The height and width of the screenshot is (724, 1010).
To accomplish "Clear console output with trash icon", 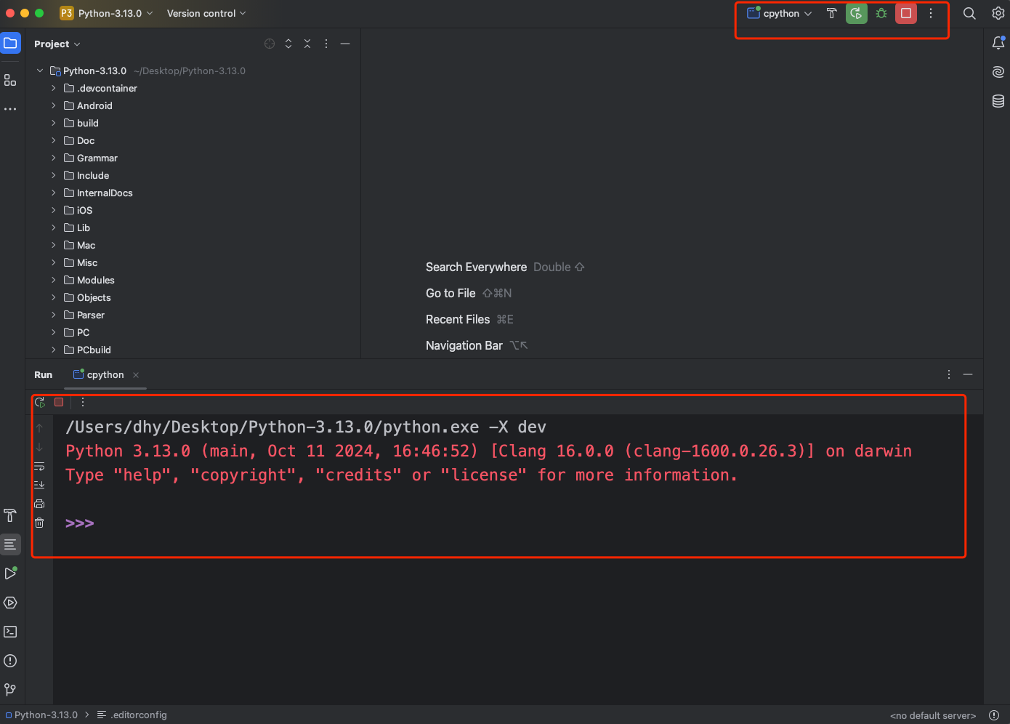I will 39,523.
